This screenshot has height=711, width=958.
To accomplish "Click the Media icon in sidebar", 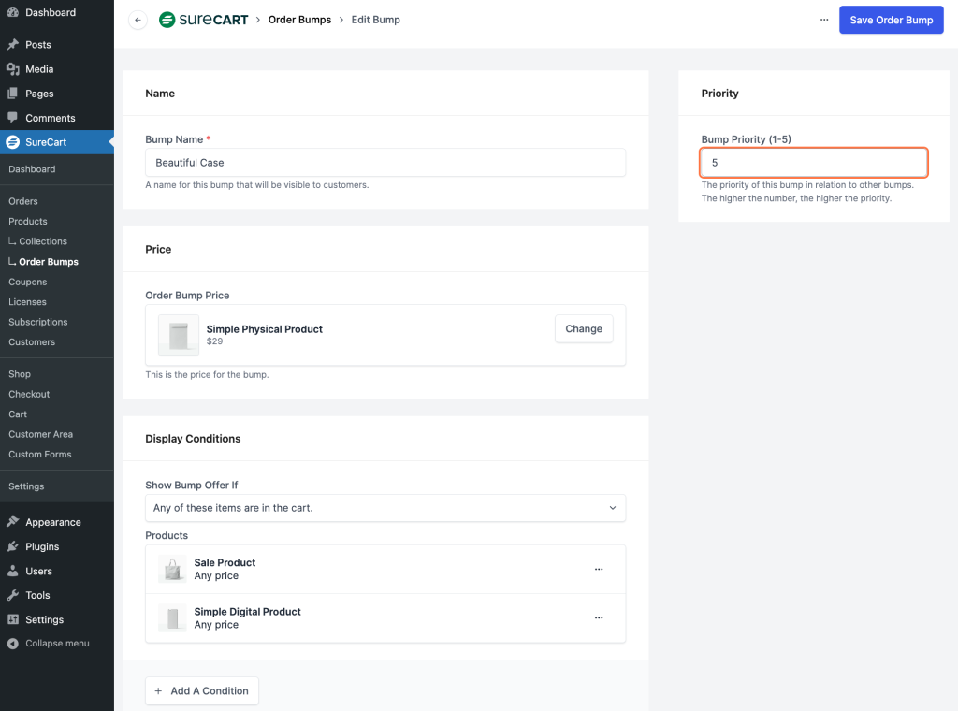I will 13,69.
